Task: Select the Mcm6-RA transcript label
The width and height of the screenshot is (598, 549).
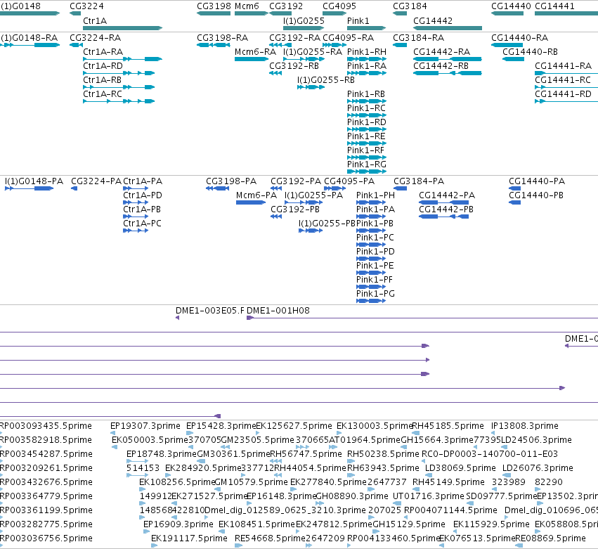Action: pos(255,52)
